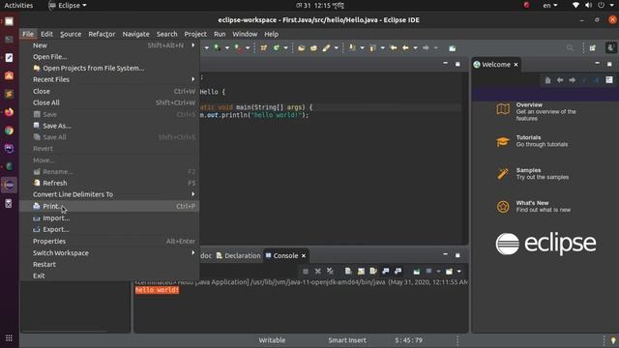Click the Remove All Terminated Launches icon

(330, 271)
